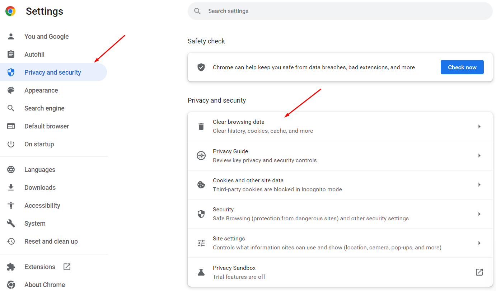
Task: Click the Clear browsing data trash icon
Action: coord(201,126)
